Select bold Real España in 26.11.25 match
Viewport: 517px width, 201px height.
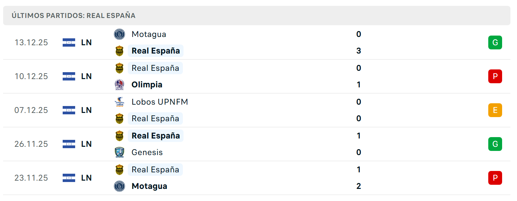(x=155, y=136)
